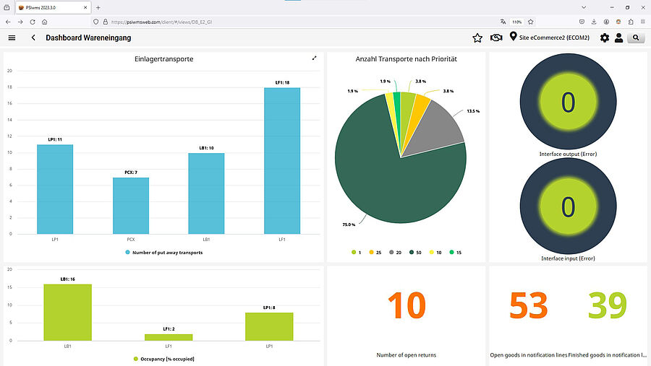
Task: Click the back arrow beside Dashboard Wareneingang
Action: point(33,38)
